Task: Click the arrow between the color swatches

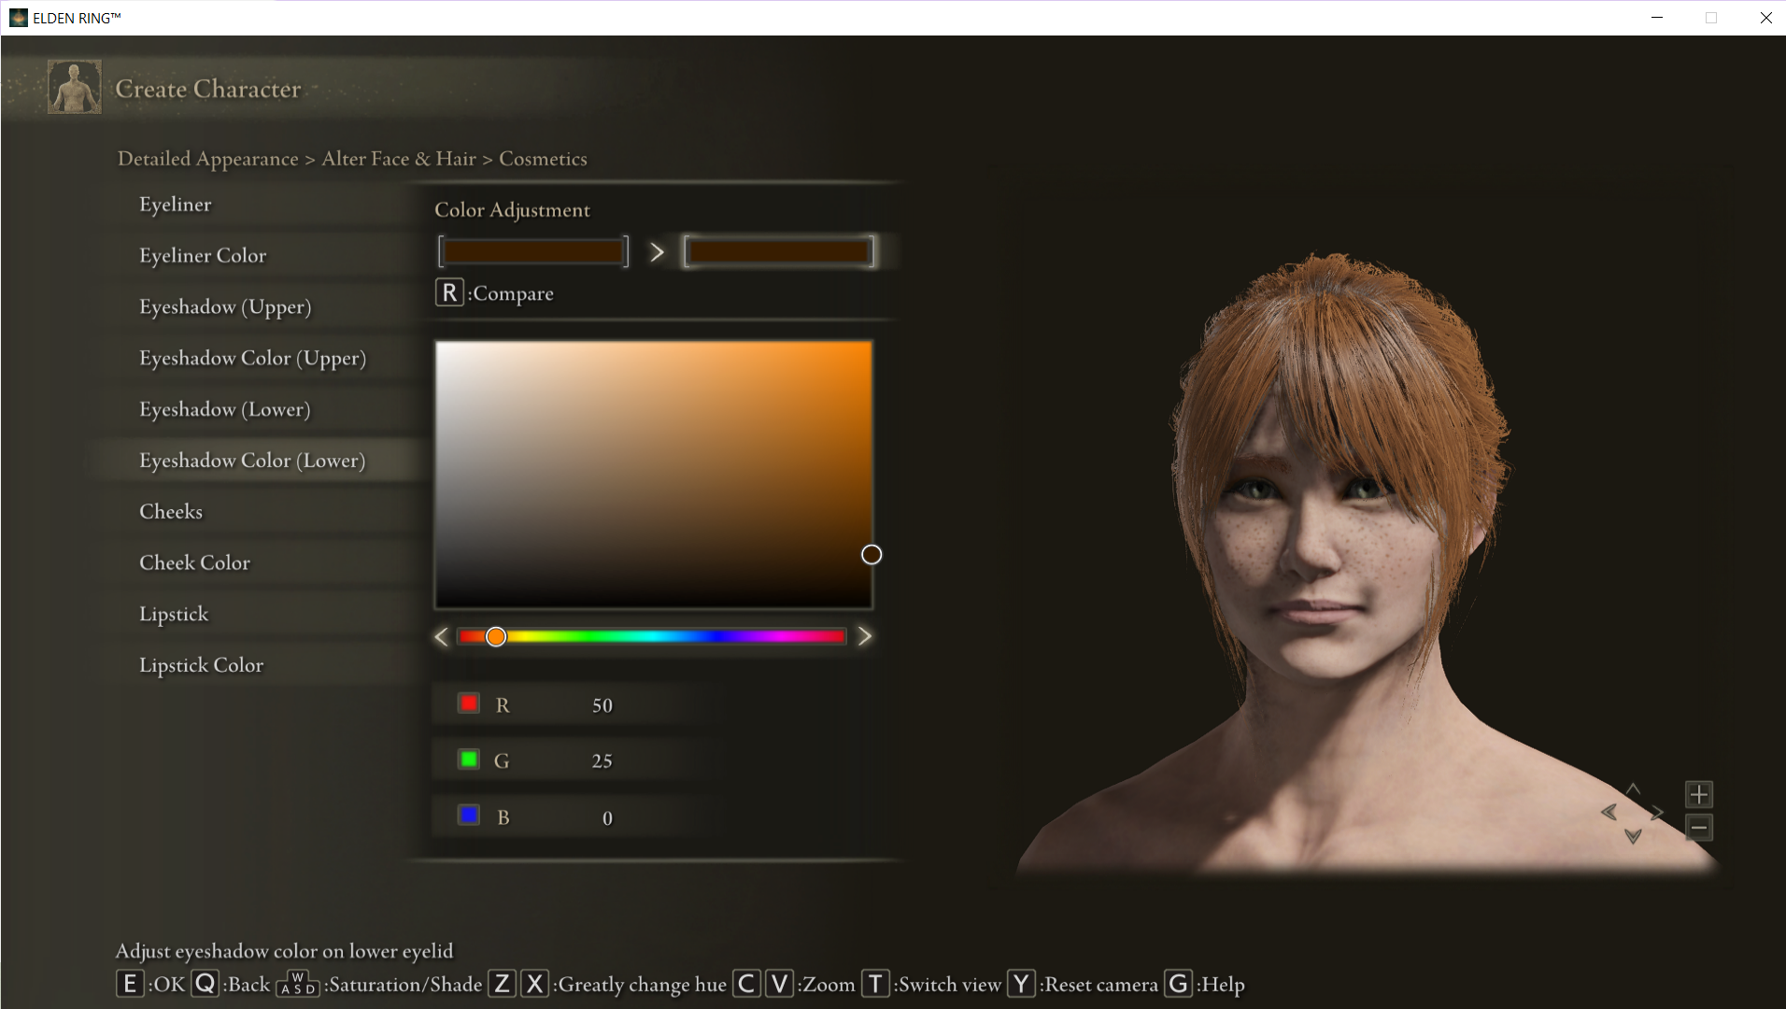Action: coord(657,251)
